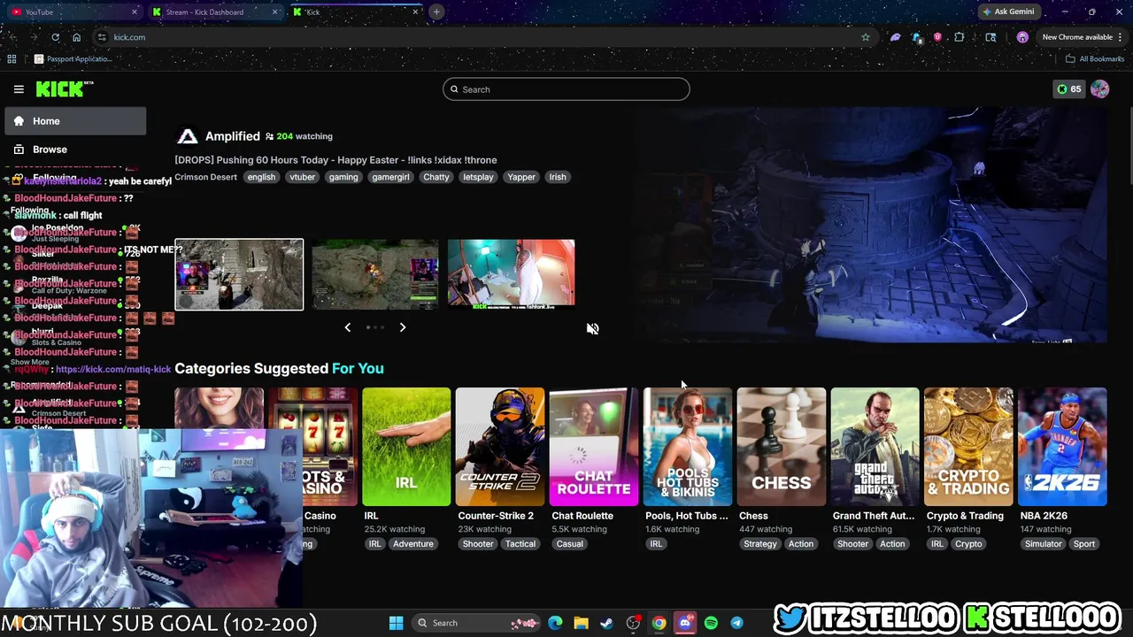This screenshot has width=1133, height=637.
Task: Open the Crimson Desert category link
Action: 205,177
